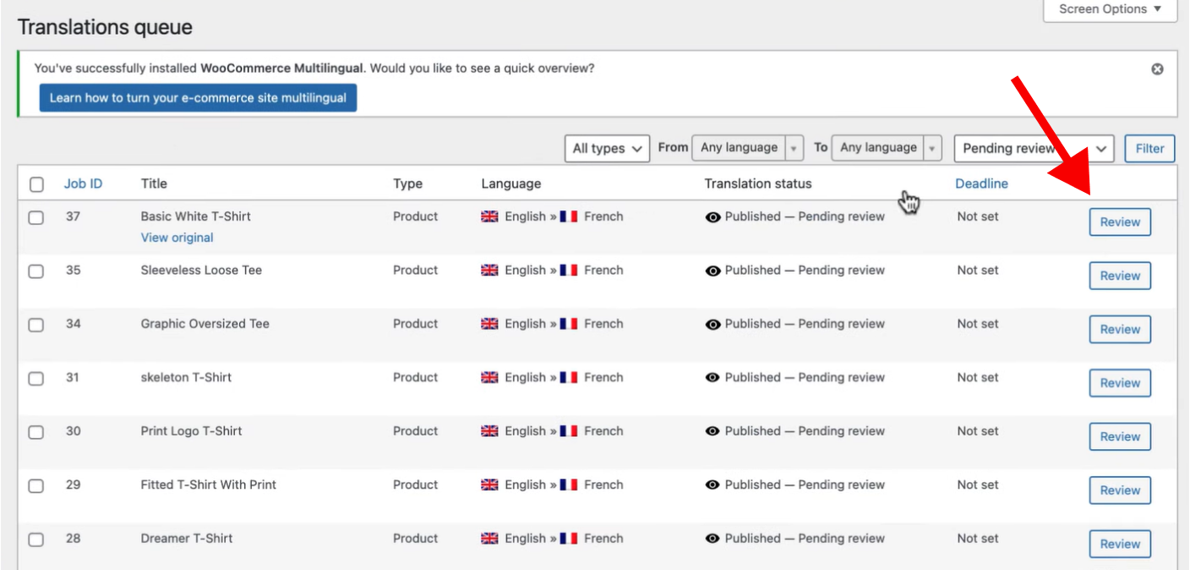This screenshot has width=1190, height=570.
Task: Click UK flag in Sleeveless Loose Tee row
Action: click(490, 271)
